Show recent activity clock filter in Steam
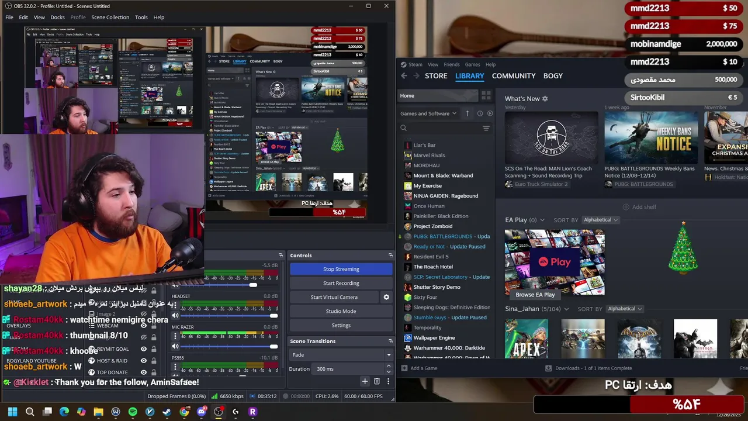Viewport: 748px width, 421px height. pyautogui.click(x=480, y=113)
